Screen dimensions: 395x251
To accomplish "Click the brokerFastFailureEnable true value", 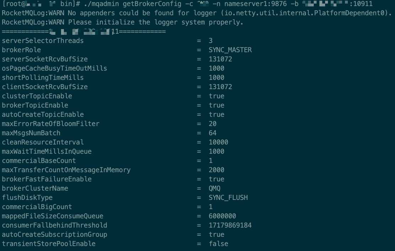I will 216,179.
